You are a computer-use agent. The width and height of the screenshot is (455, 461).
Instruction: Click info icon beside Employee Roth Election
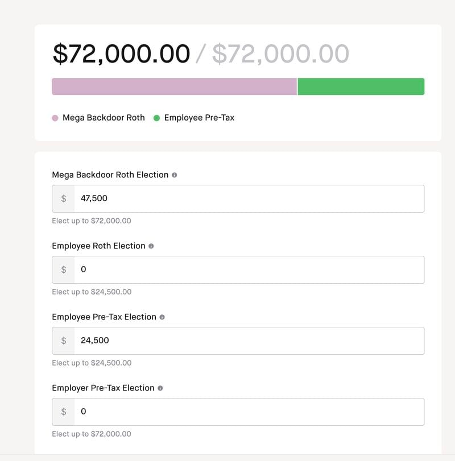tap(151, 246)
